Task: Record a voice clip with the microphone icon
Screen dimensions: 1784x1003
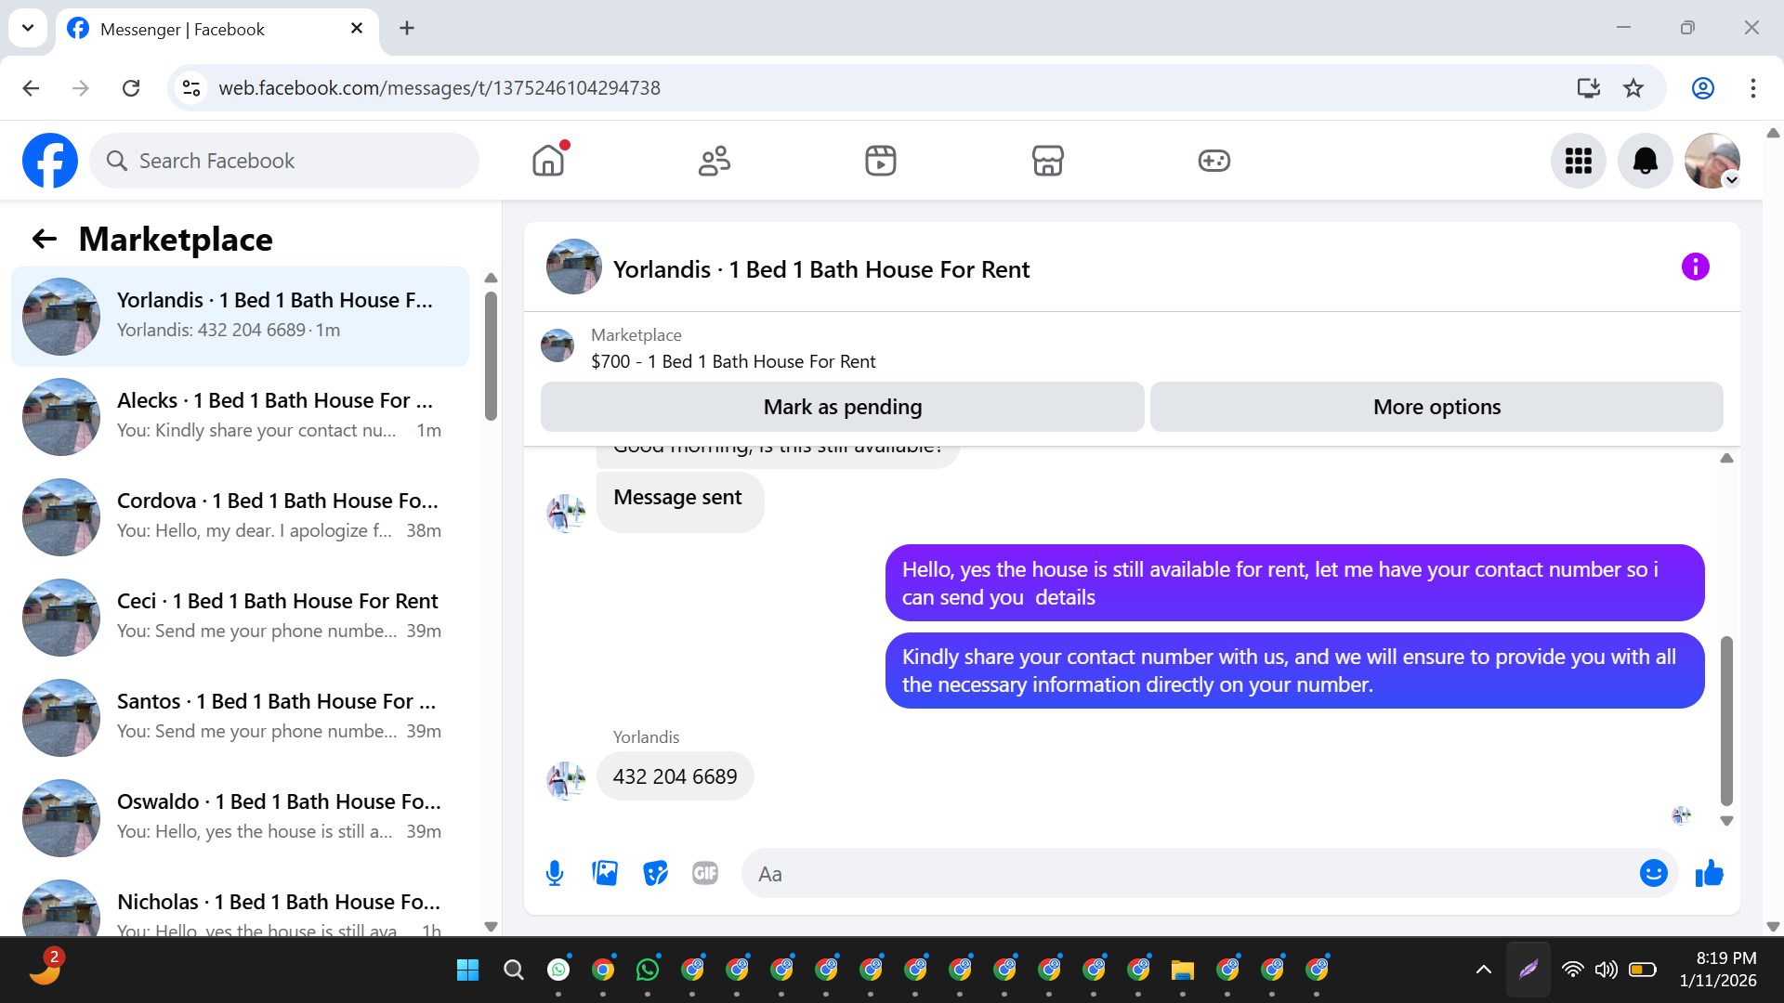Action: pos(555,873)
